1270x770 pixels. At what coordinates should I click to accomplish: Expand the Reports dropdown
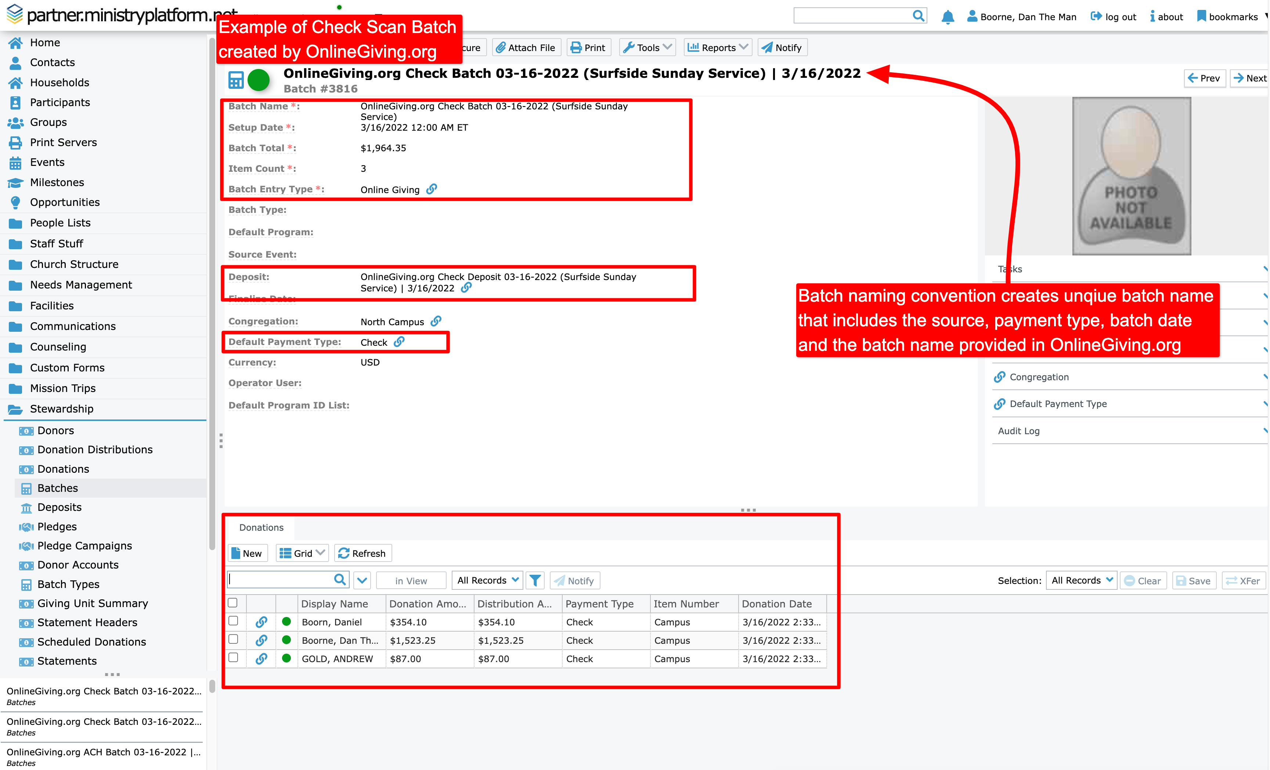coord(718,47)
